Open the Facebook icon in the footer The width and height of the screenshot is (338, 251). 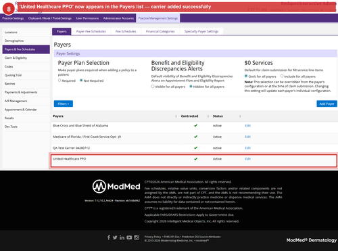point(109,237)
